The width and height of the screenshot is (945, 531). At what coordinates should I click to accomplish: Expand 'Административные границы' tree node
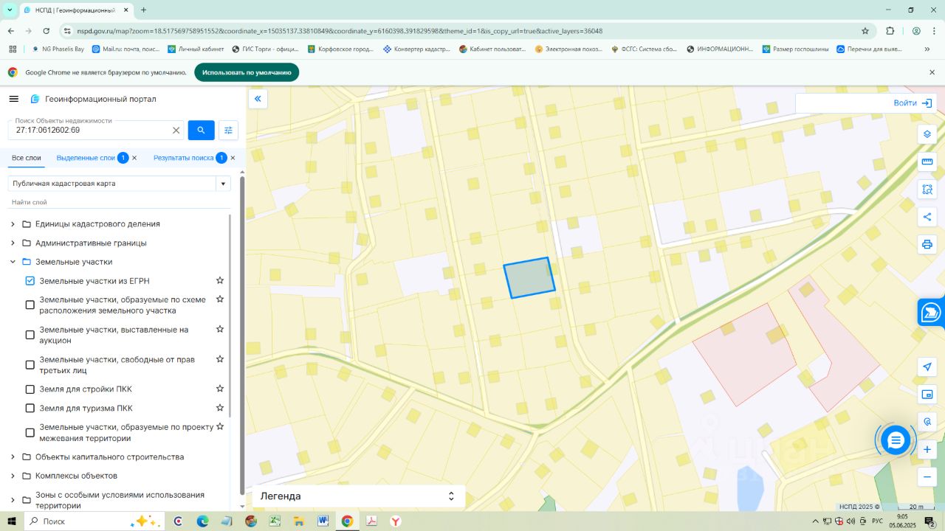pyautogui.click(x=13, y=243)
